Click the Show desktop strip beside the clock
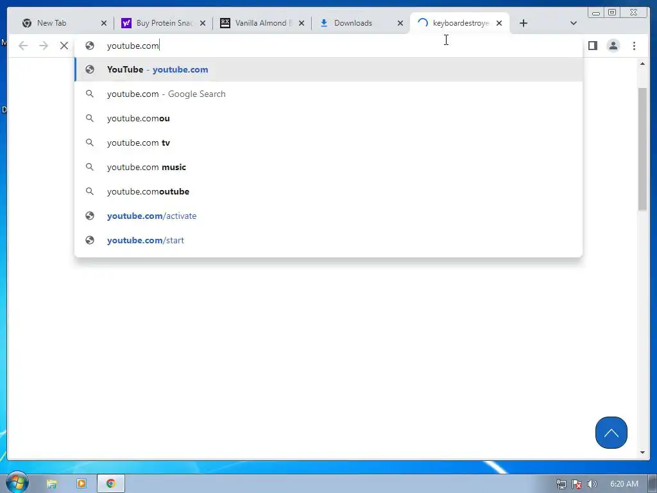 [x=653, y=484]
